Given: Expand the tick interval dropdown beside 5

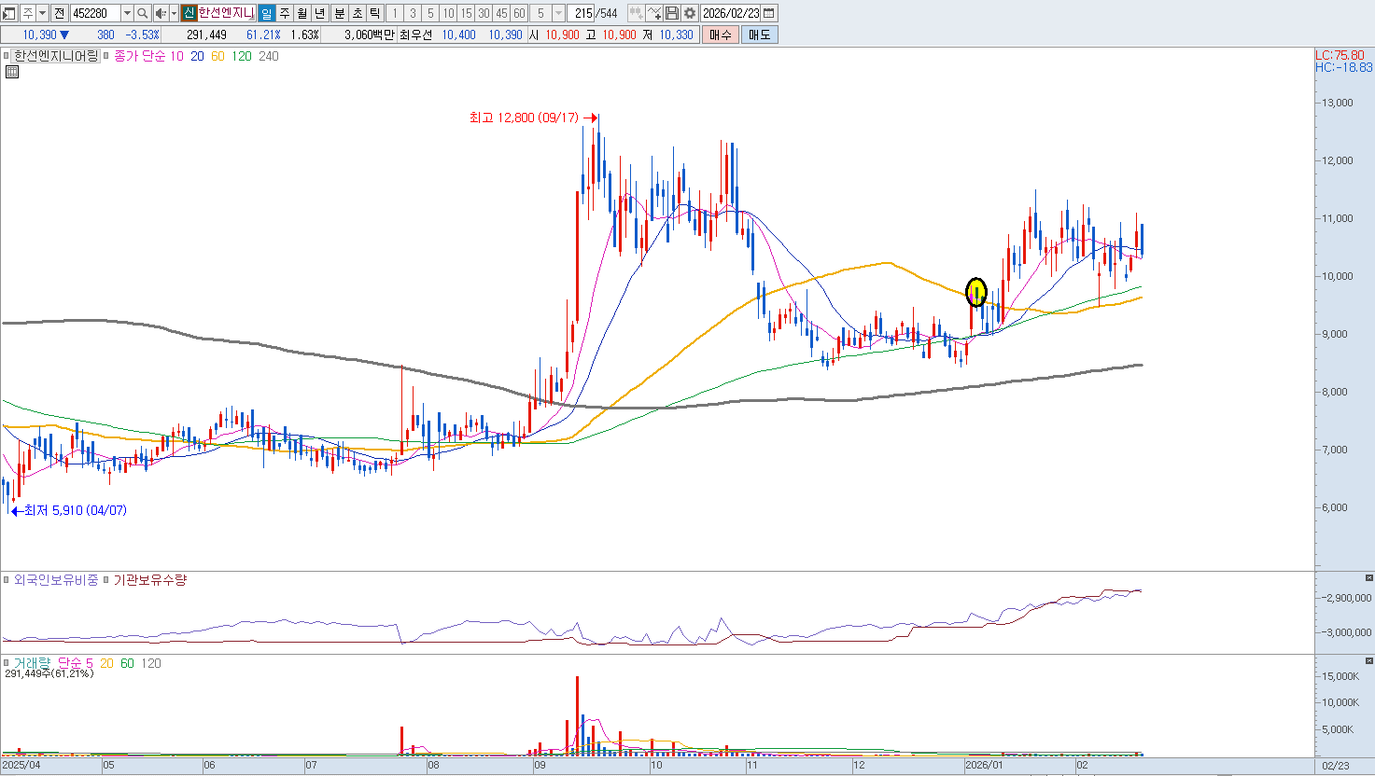Looking at the screenshot, I should tap(558, 13).
